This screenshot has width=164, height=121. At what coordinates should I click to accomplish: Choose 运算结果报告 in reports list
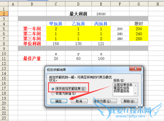(x=123, y=85)
